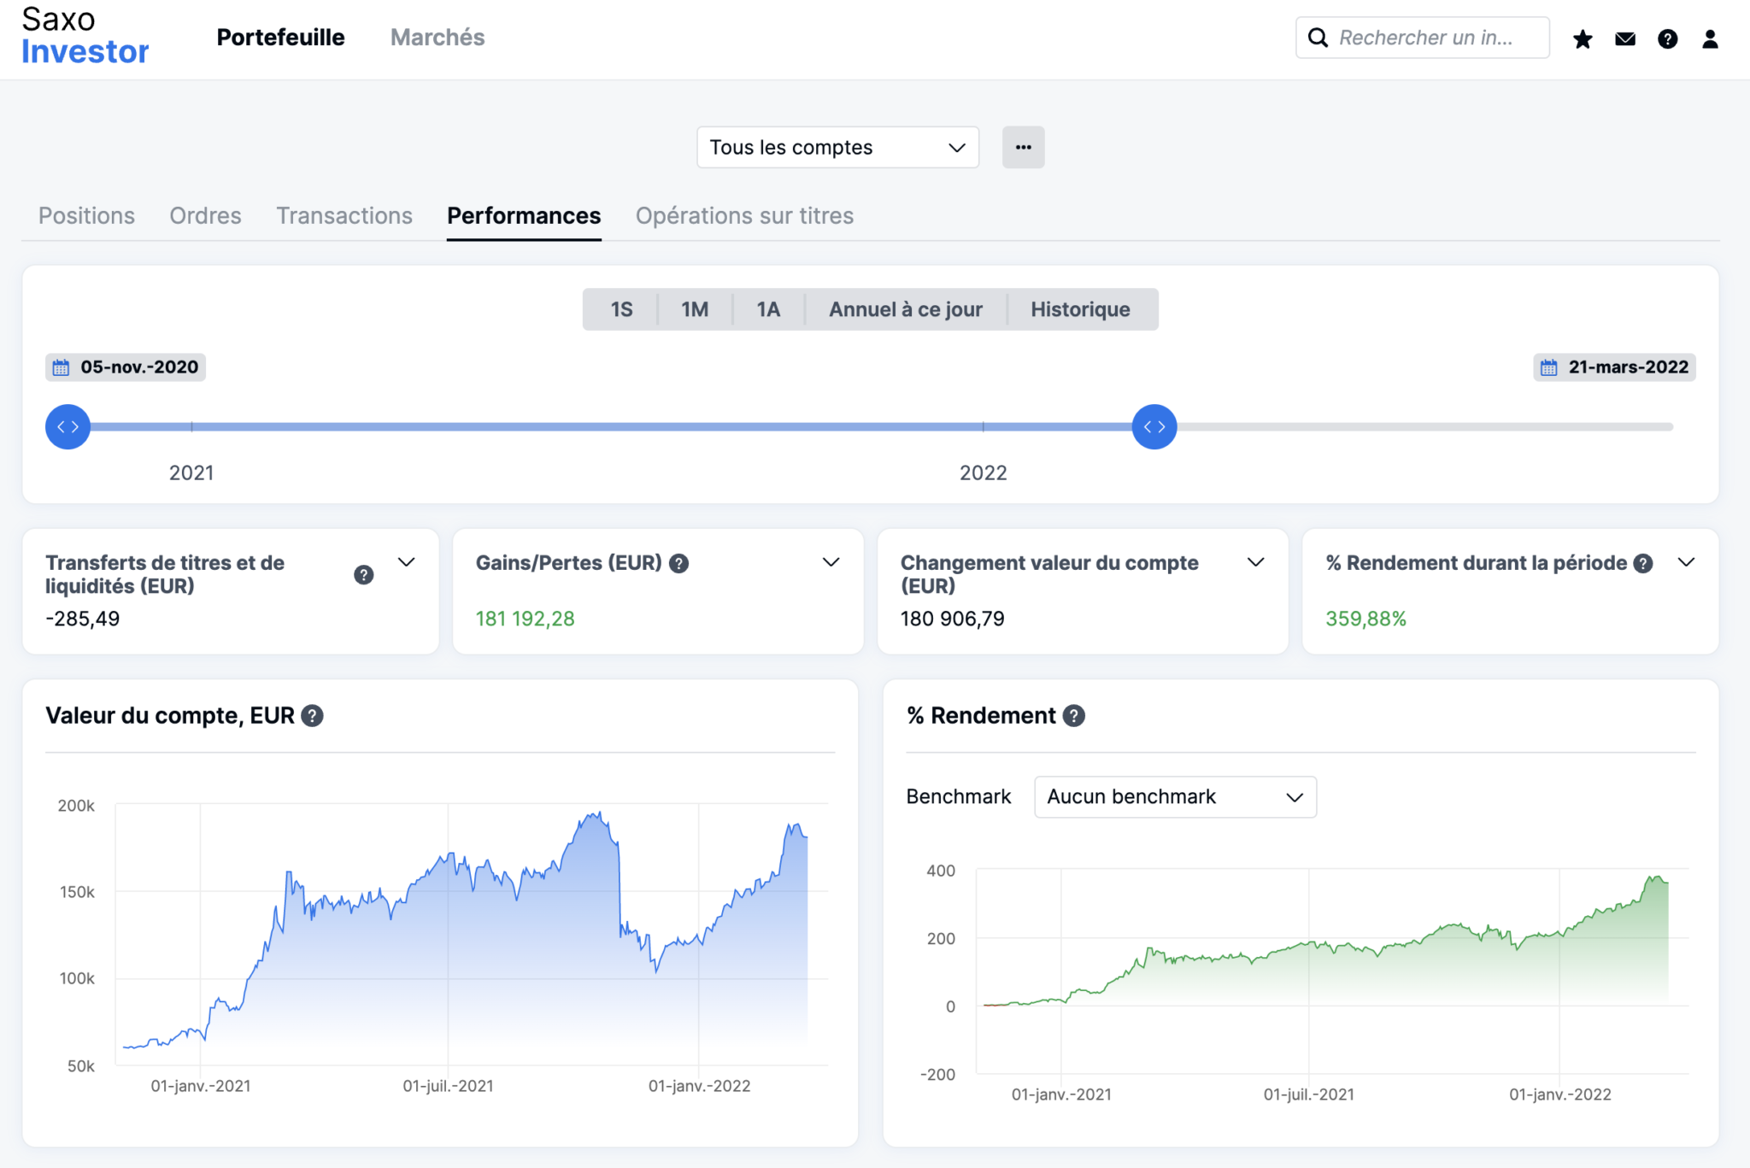
Task: Show help for Gains/Pertes (EUR)
Action: [x=678, y=563]
